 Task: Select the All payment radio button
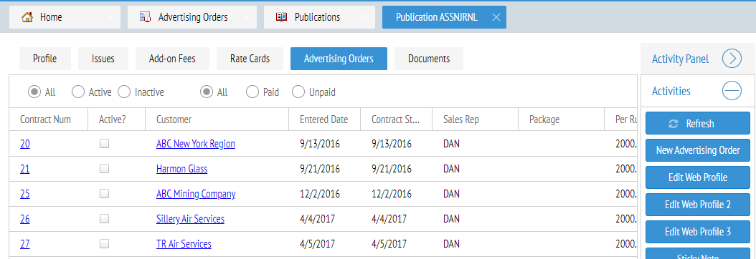(x=207, y=92)
